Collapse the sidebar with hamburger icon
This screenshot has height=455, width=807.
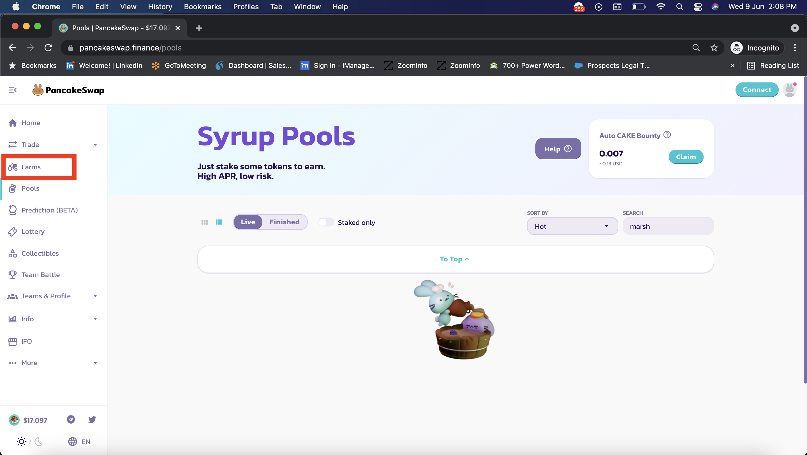click(x=13, y=90)
